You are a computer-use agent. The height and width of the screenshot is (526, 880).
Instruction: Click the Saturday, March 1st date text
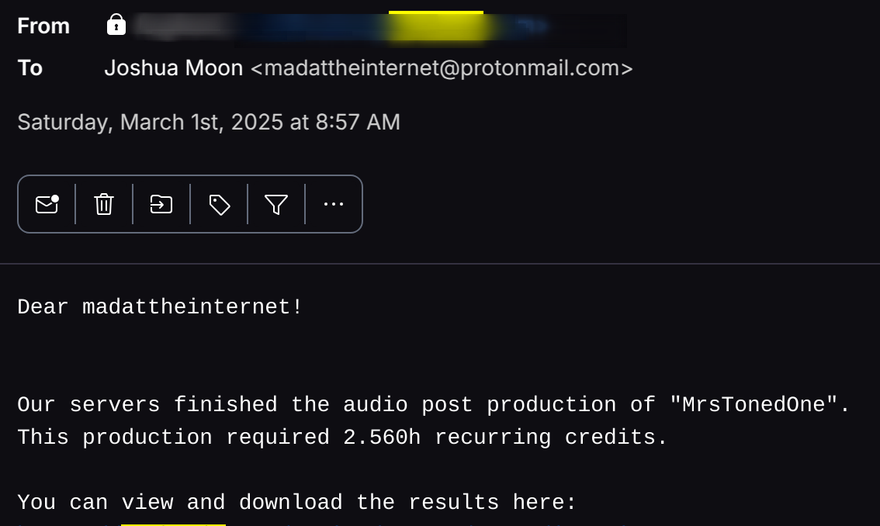(150, 123)
